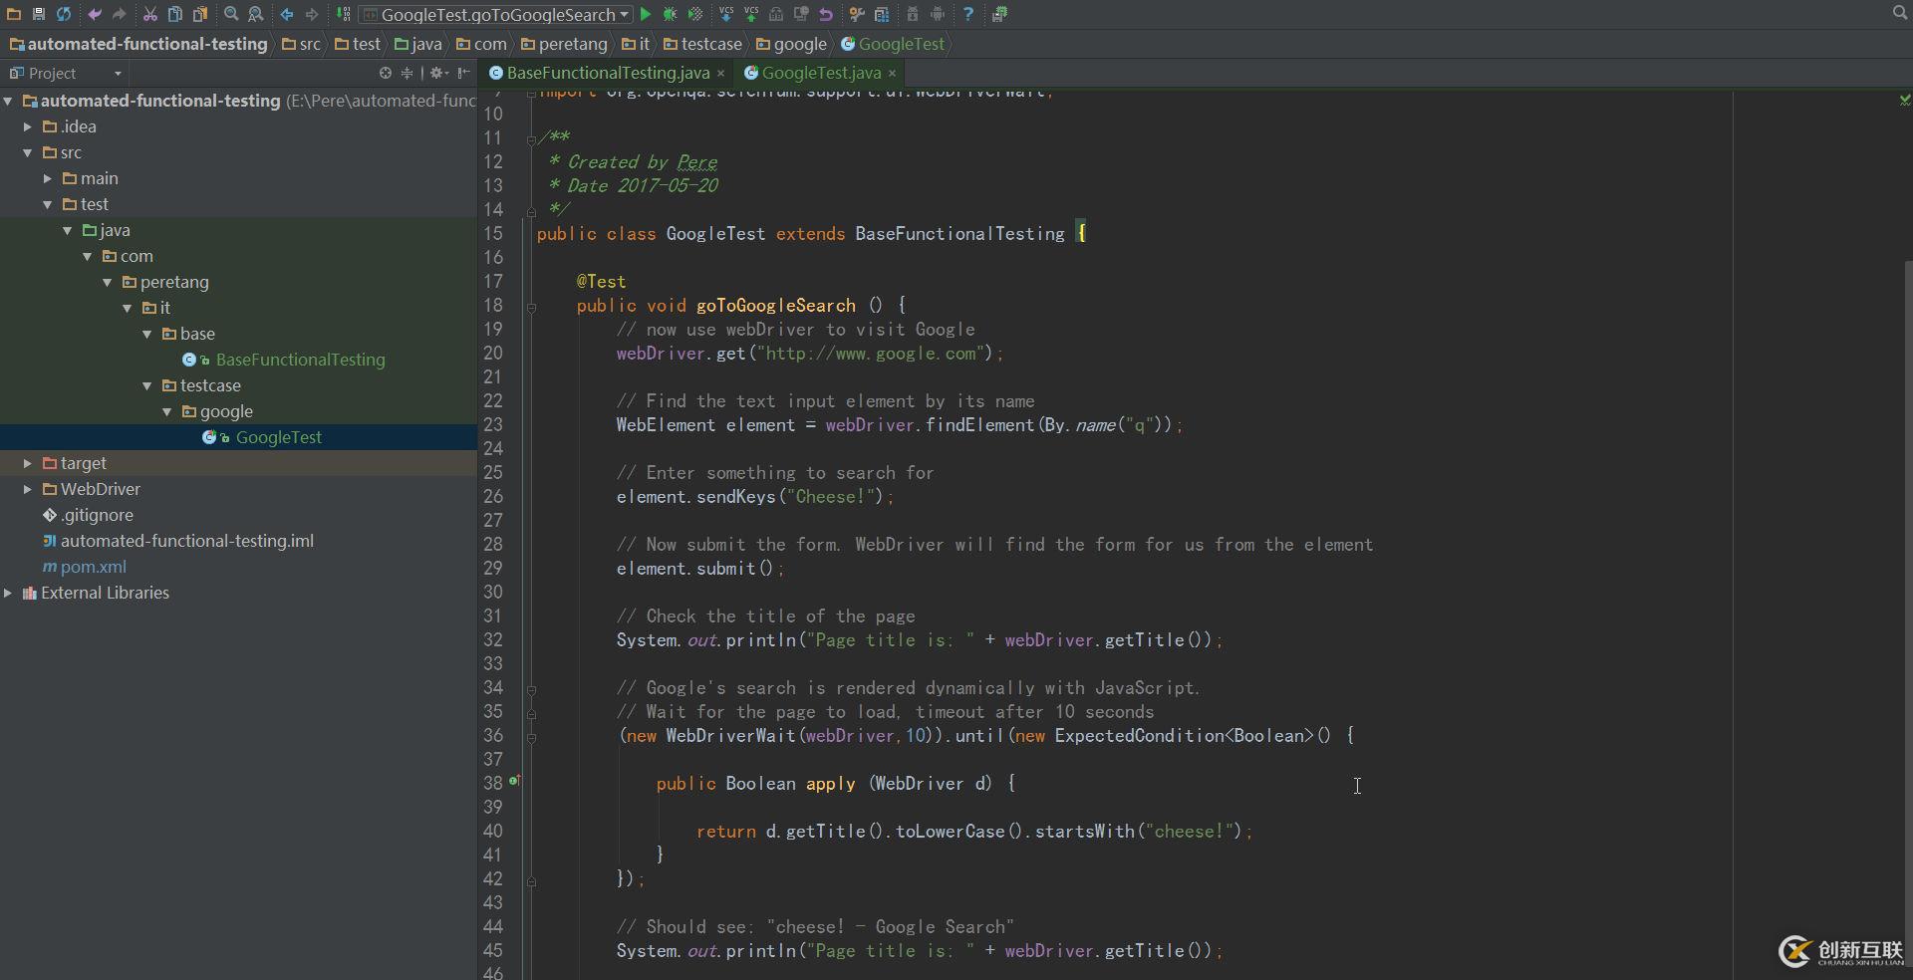
Task: Toggle fold marker at line 36
Action: pos(531,738)
